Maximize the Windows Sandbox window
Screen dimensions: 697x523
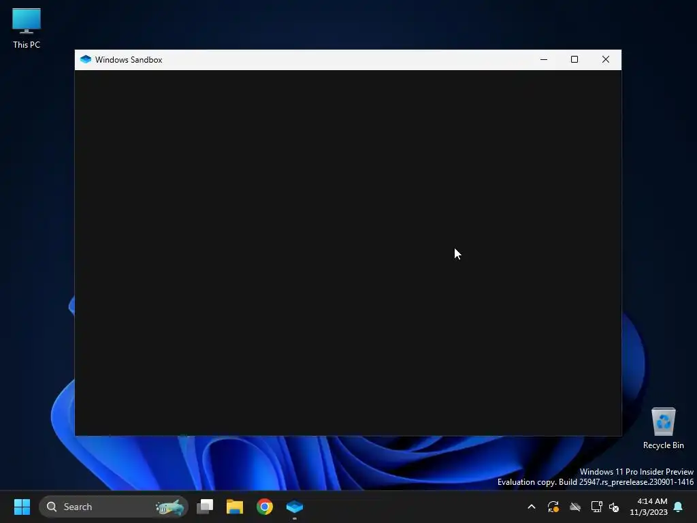tap(574, 60)
